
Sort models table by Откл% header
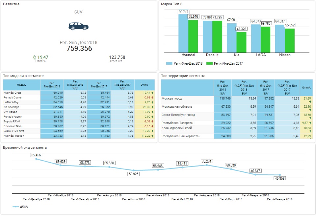coord(145,85)
